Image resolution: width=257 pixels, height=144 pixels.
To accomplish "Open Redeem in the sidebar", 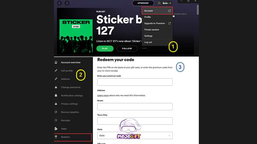I will [66, 137].
